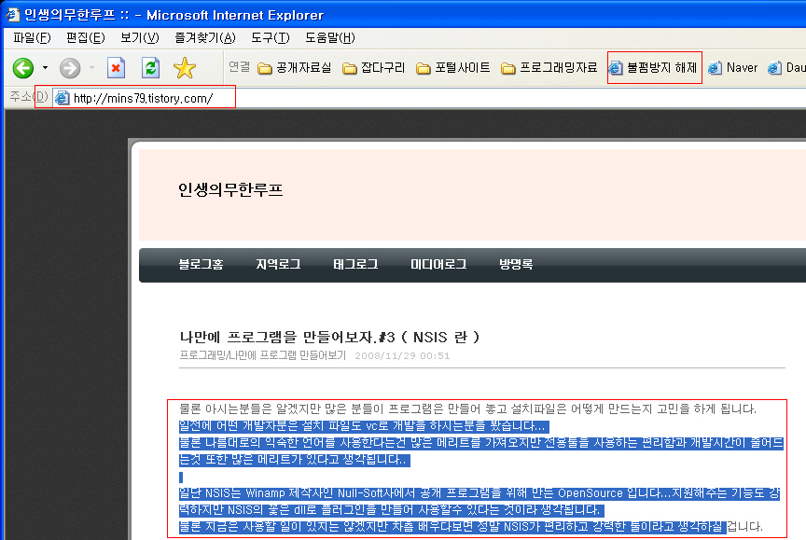Click the 주소(D) address label
The width and height of the screenshot is (806, 540).
[x=29, y=97]
